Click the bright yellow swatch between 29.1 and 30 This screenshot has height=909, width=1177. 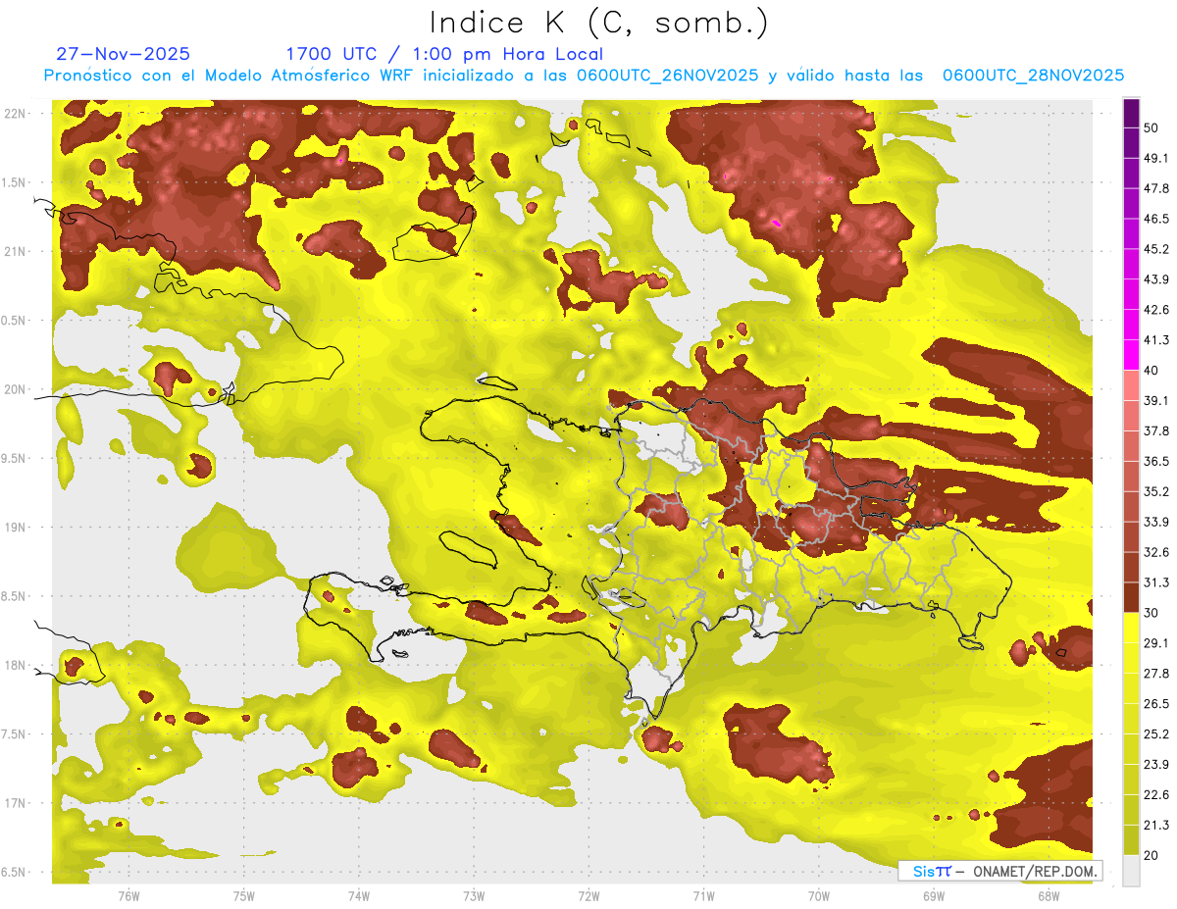tap(1131, 628)
